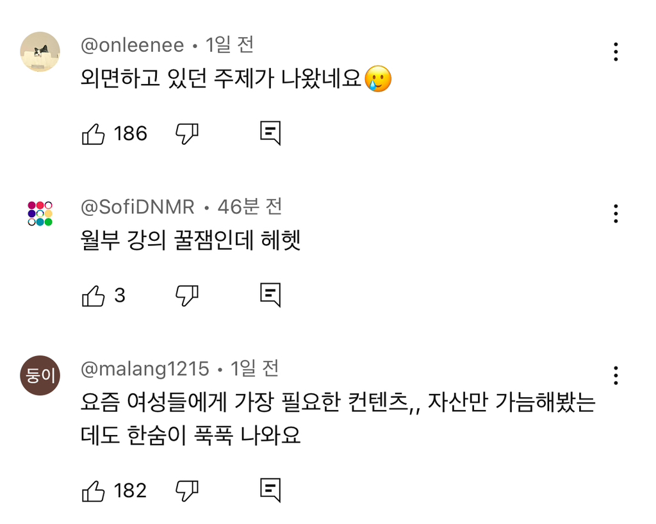The image size is (656, 524).
Task: Click @SofiDNMR's colorful profile picture
Action: (40, 211)
